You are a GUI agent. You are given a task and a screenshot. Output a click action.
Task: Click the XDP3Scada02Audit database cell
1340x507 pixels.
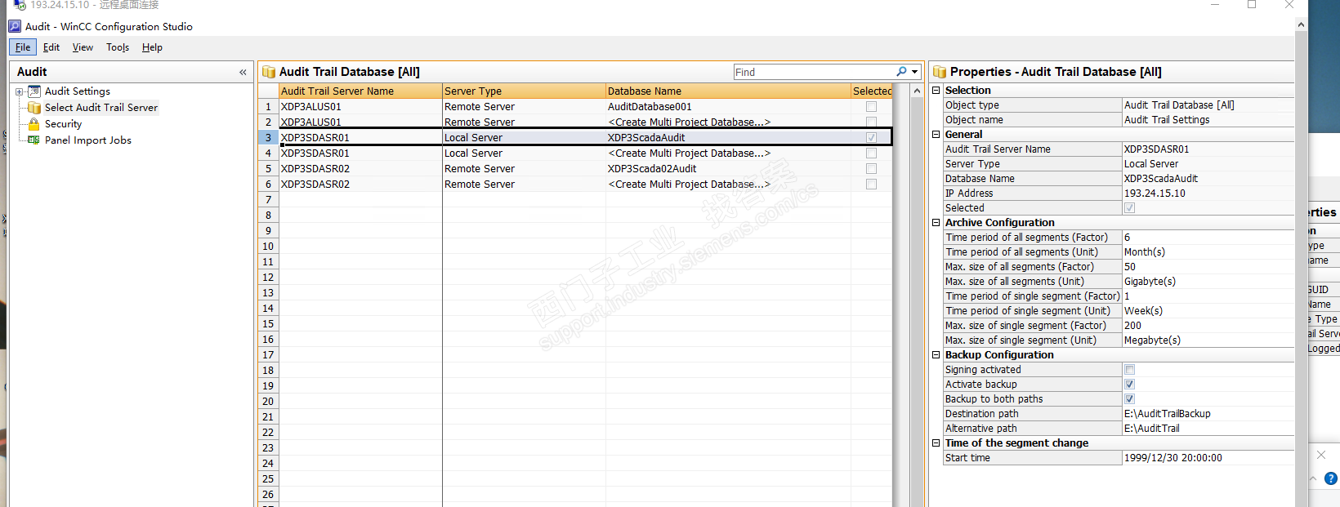tap(728, 169)
